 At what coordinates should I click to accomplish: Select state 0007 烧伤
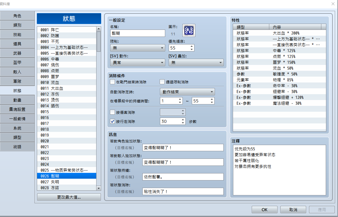click(67, 65)
